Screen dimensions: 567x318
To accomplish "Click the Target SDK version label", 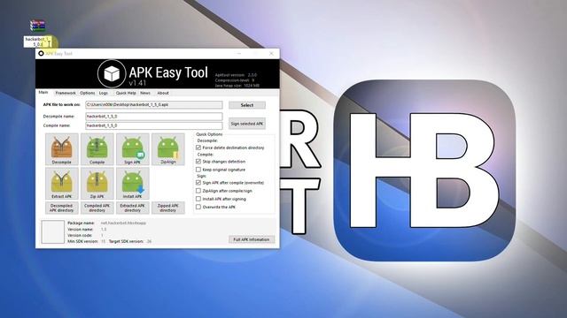I will pyautogui.click(x=126, y=241).
